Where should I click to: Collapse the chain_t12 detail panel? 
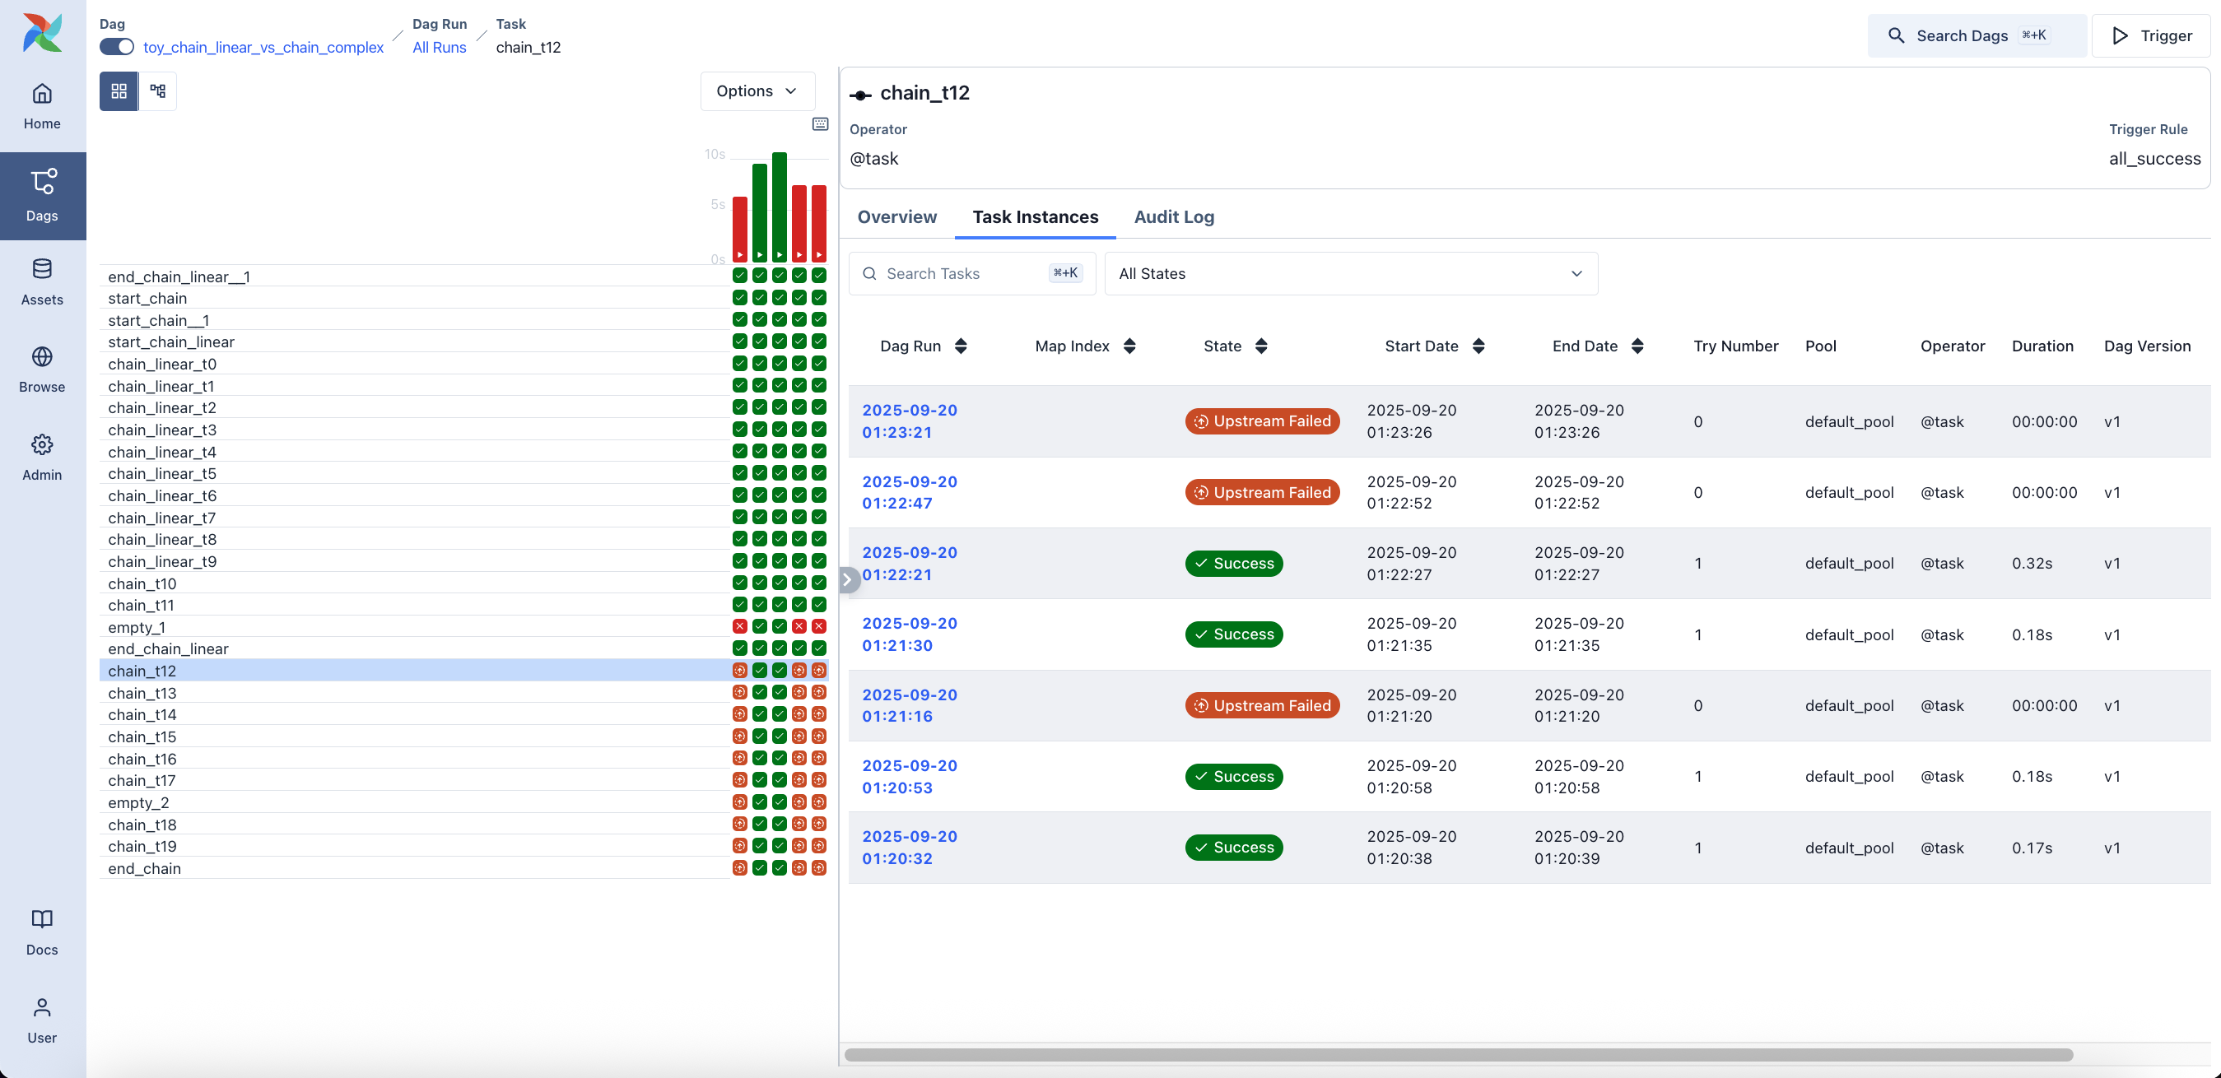click(x=848, y=579)
